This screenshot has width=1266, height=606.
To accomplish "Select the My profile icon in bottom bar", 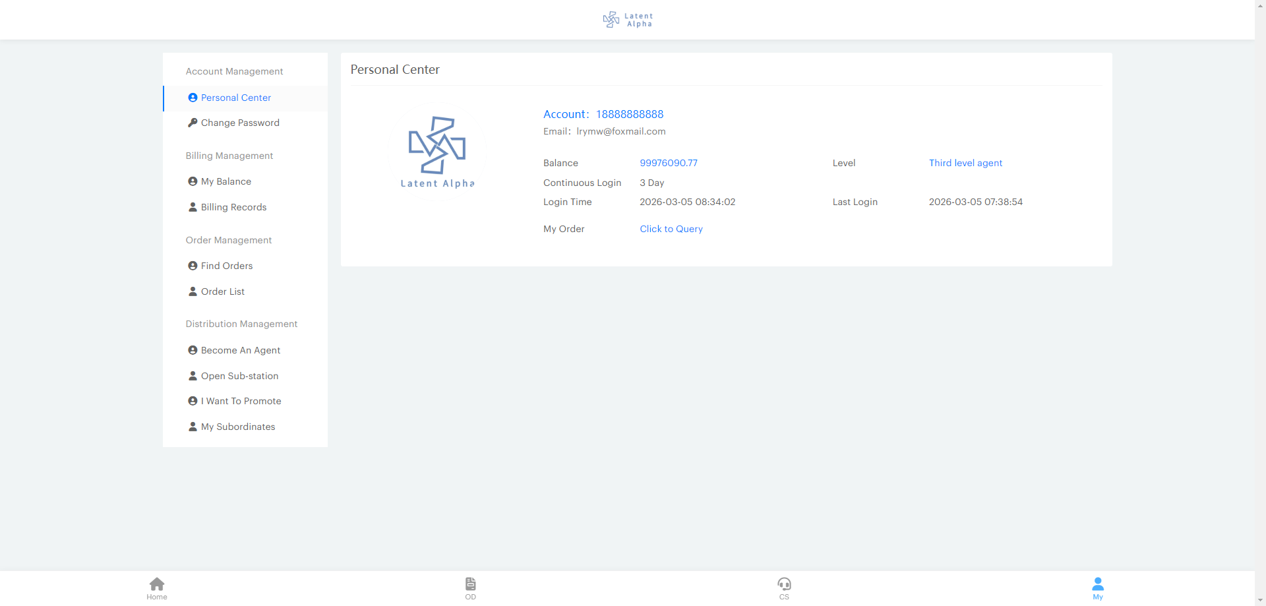I will tap(1097, 584).
